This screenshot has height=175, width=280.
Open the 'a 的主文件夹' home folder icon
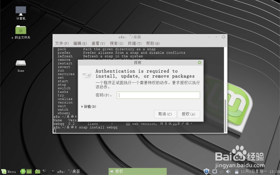21,32
